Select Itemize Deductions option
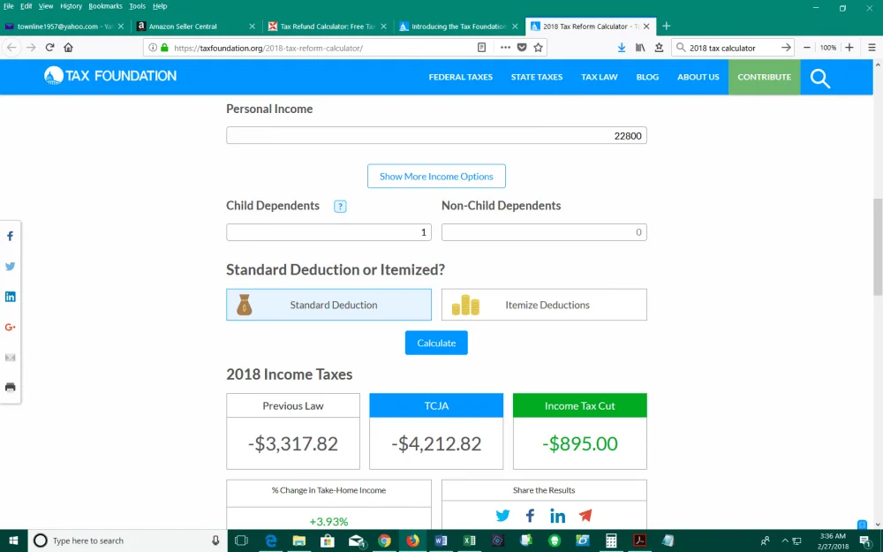Viewport: 883px width, 552px height. 544,305
